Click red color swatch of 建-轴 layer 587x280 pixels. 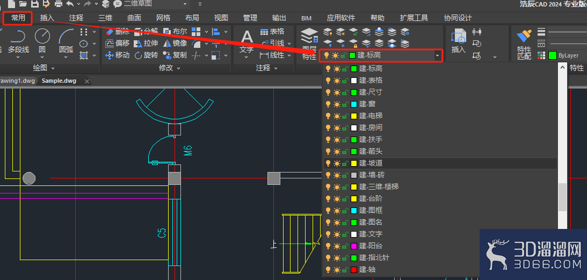point(354,269)
